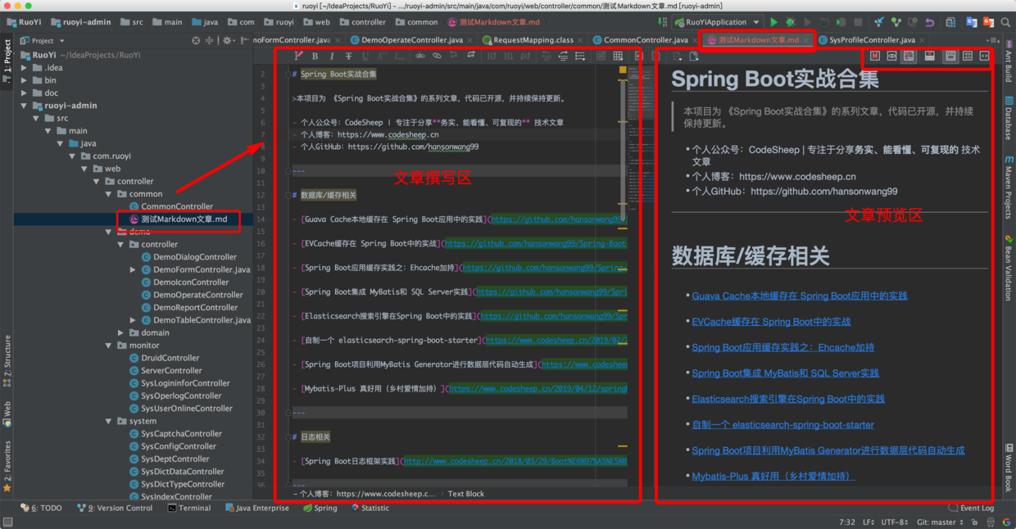Viewport: 1016px width, 529px height.
Task: Apply italic formatting to markdown text
Action: pos(332,56)
